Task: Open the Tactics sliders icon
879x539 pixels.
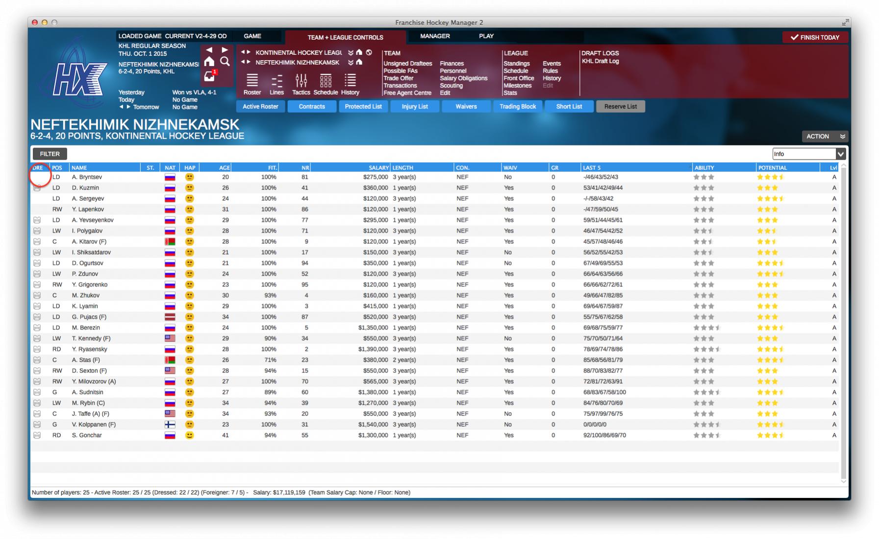Action: (x=301, y=81)
